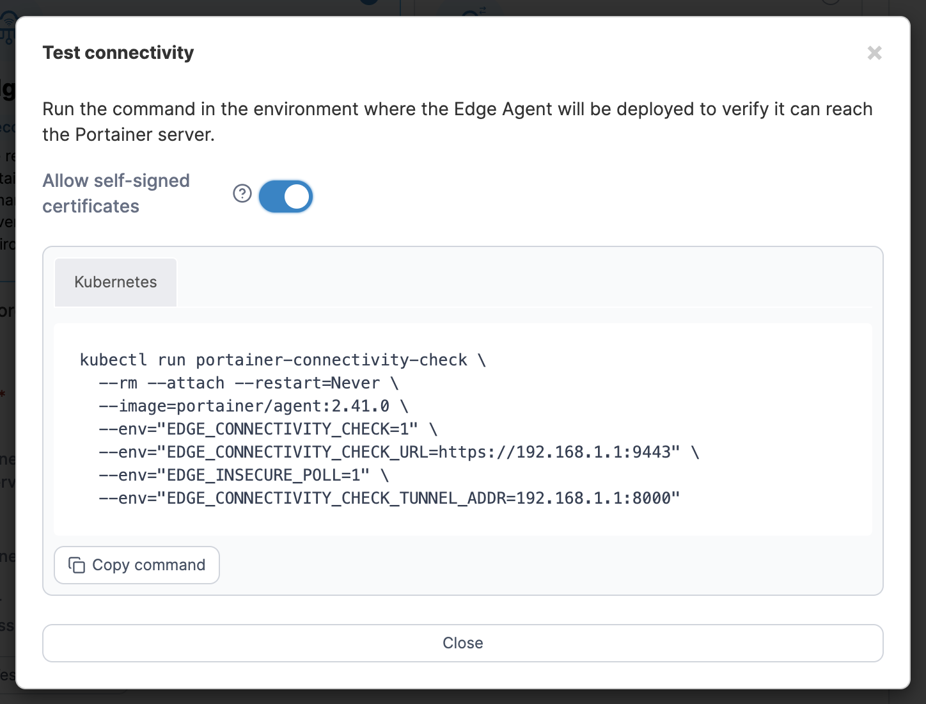The width and height of the screenshot is (926, 704).
Task: Close the Test connectivity dialog with X
Action: (x=874, y=52)
